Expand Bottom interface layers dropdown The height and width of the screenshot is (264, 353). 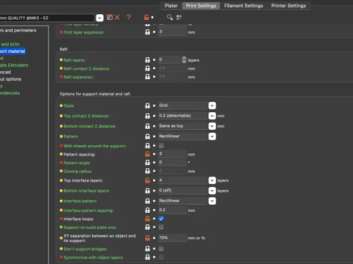(212, 191)
